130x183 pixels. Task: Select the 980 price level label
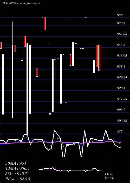[x=120, y=15]
